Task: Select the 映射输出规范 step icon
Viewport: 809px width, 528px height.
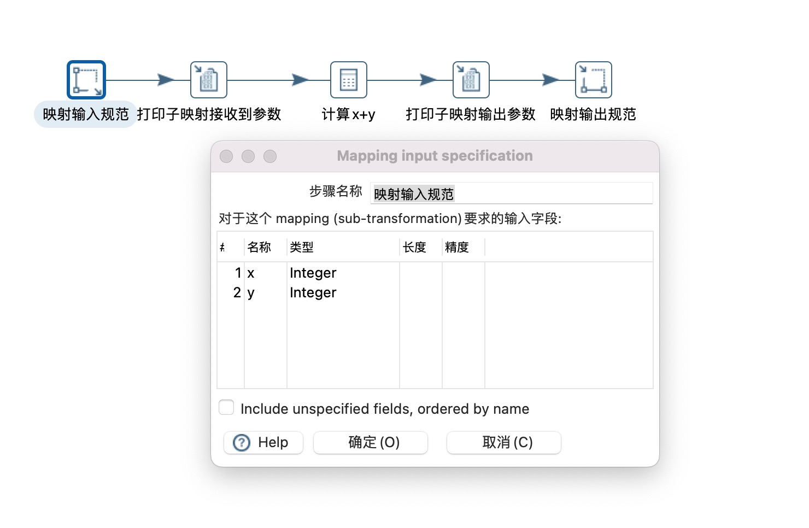Action: pyautogui.click(x=593, y=80)
